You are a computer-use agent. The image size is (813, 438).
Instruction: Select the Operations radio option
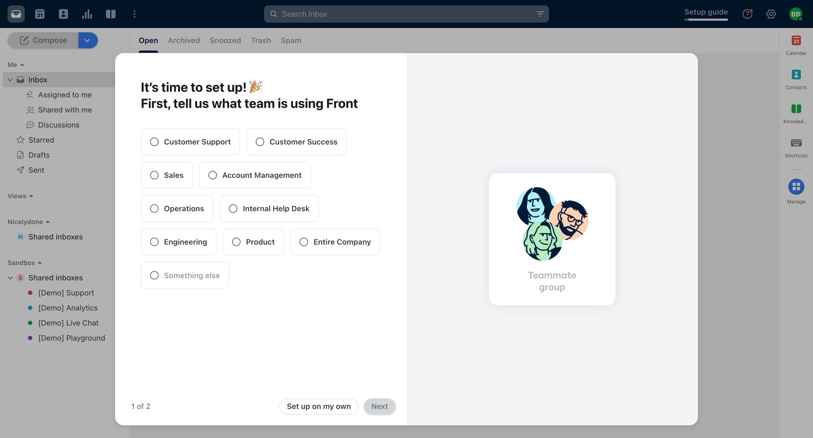pos(177,209)
